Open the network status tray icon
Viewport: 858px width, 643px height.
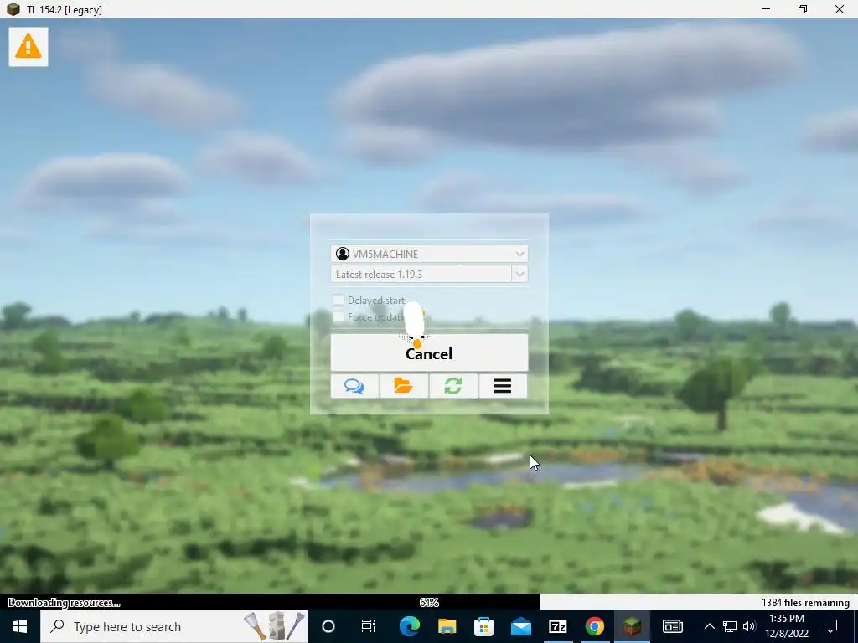[x=730, y=626]
